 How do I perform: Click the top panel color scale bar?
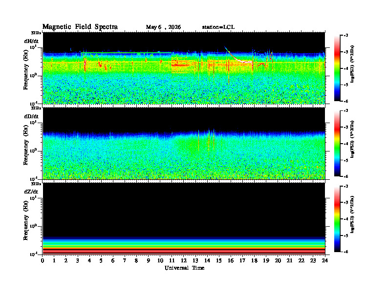[337, 68]
